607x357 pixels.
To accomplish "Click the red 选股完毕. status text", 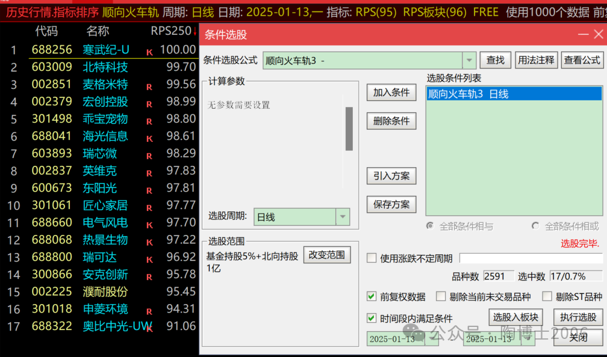I will coord(579,243).
